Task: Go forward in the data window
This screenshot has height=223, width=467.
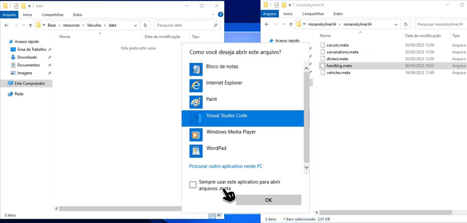Action: pos(16,25)
